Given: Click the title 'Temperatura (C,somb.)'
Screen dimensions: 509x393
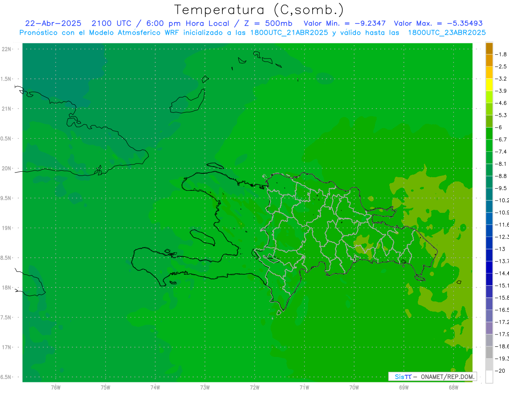Looking at the screenshot, I should [x=259, y=10].
